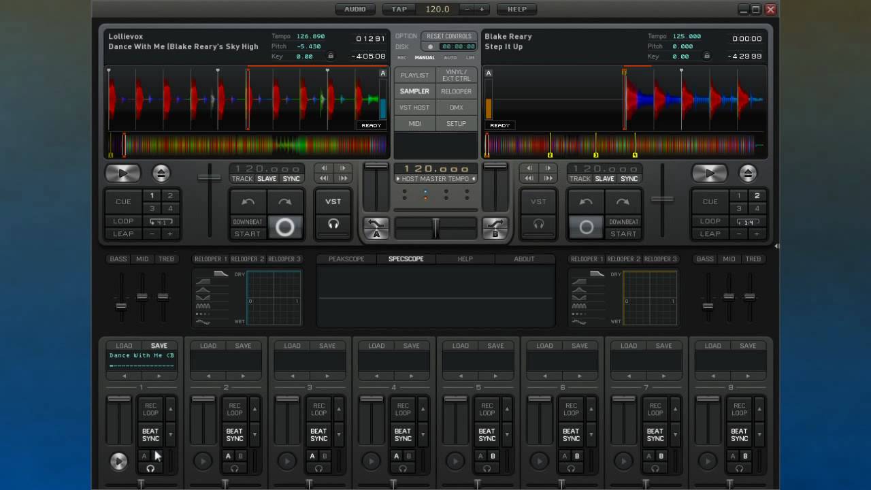Toggle SLAVE mode on deck B
This screenshot has height=490, width=871.
[604, 179]
